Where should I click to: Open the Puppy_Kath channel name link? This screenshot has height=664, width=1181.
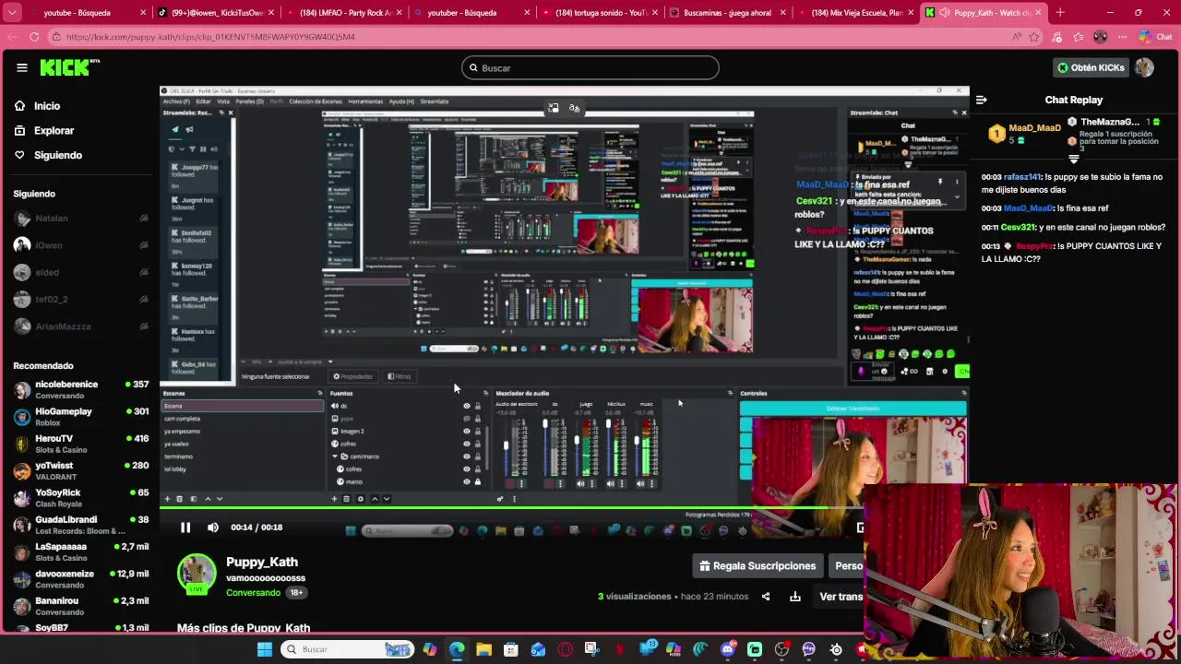pyautogui.click(x=262, y=562)
